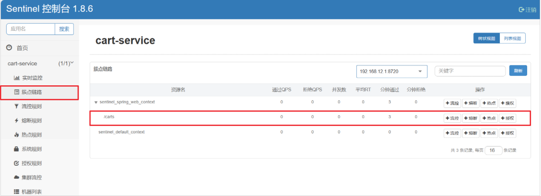Switch to 树状视图 tree view
Screen dimensions: 541x196
pyautogui.click(x=486, y=38)
